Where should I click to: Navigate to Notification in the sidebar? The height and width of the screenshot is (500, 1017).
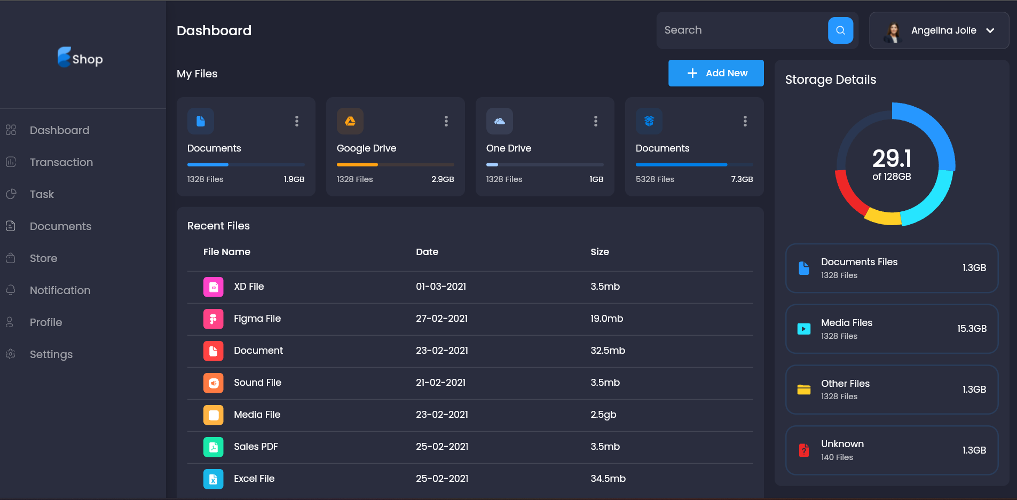60,290
